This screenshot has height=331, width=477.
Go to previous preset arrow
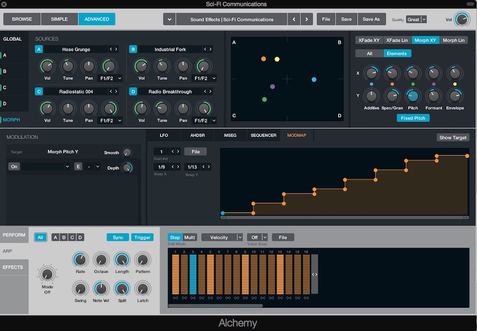[x=294, y=19]
